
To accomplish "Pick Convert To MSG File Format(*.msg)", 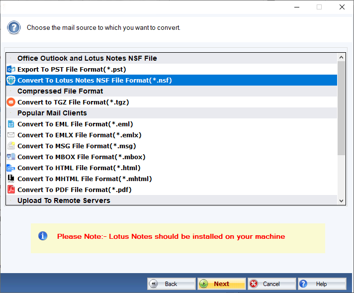I will pyautogui.click(x=172, y=146).
